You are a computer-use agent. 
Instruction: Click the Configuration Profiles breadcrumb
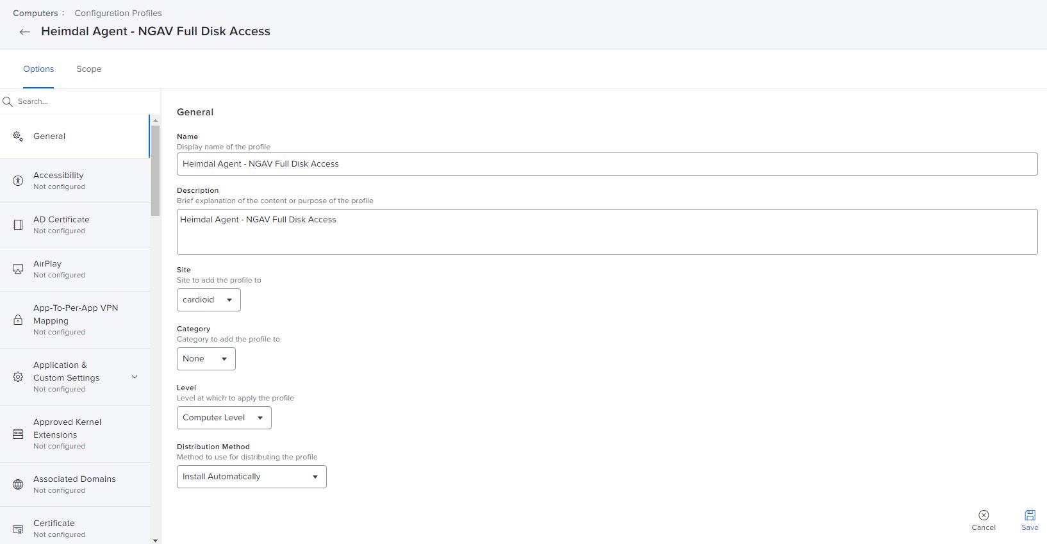coord(118,13)
